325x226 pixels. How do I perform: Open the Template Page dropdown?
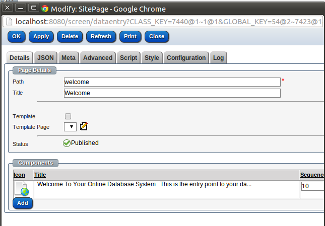[70, 127]
